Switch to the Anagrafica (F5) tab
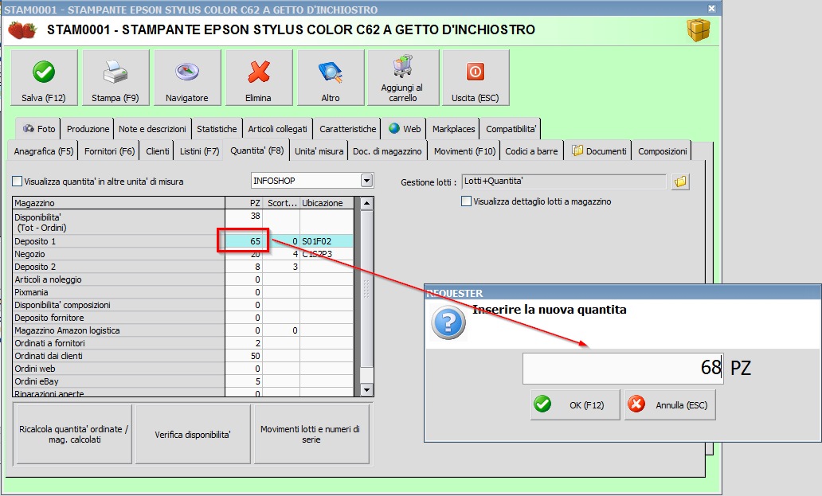822x496 pixels. coord(44,151)
